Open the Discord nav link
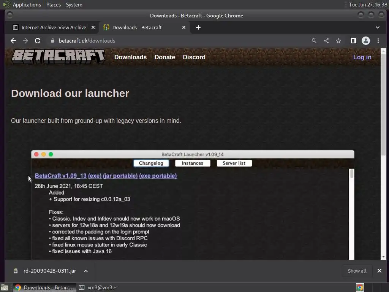Viewport: 389px width, 292px height. pos(194,57)
